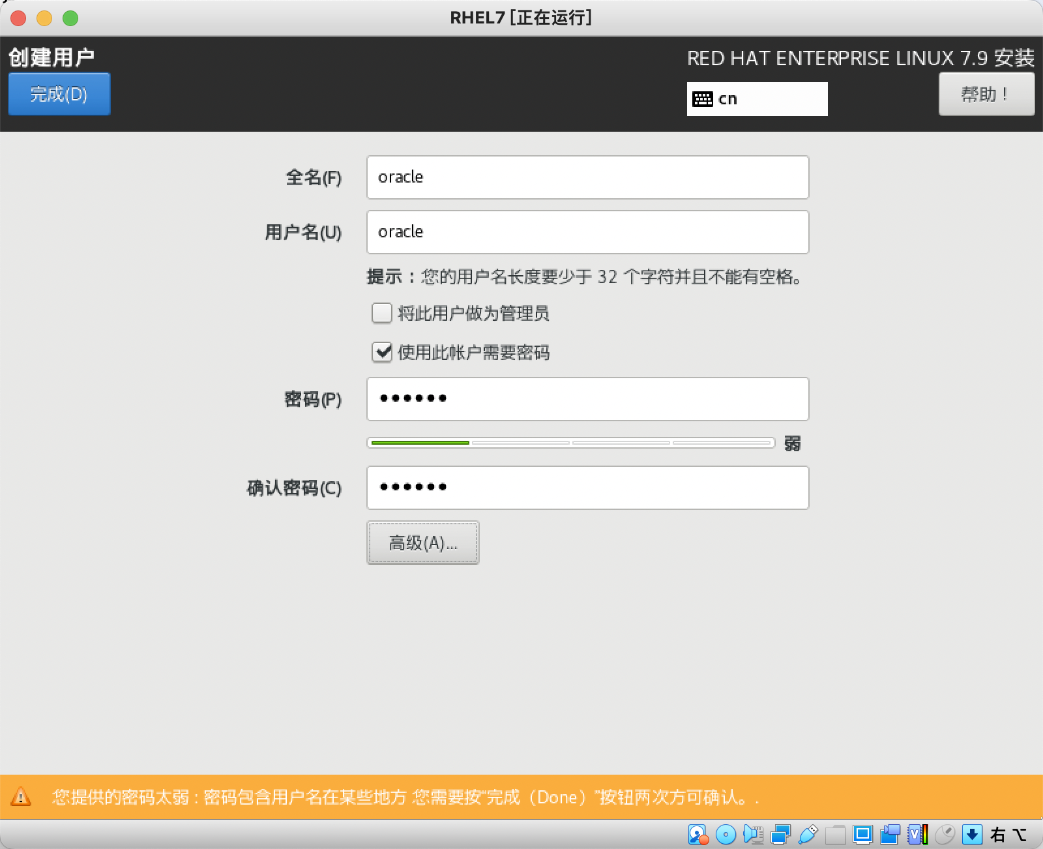The image size is (1043, 849).
Task: Click the USB devices status icon
Action: tap(808, 835)
